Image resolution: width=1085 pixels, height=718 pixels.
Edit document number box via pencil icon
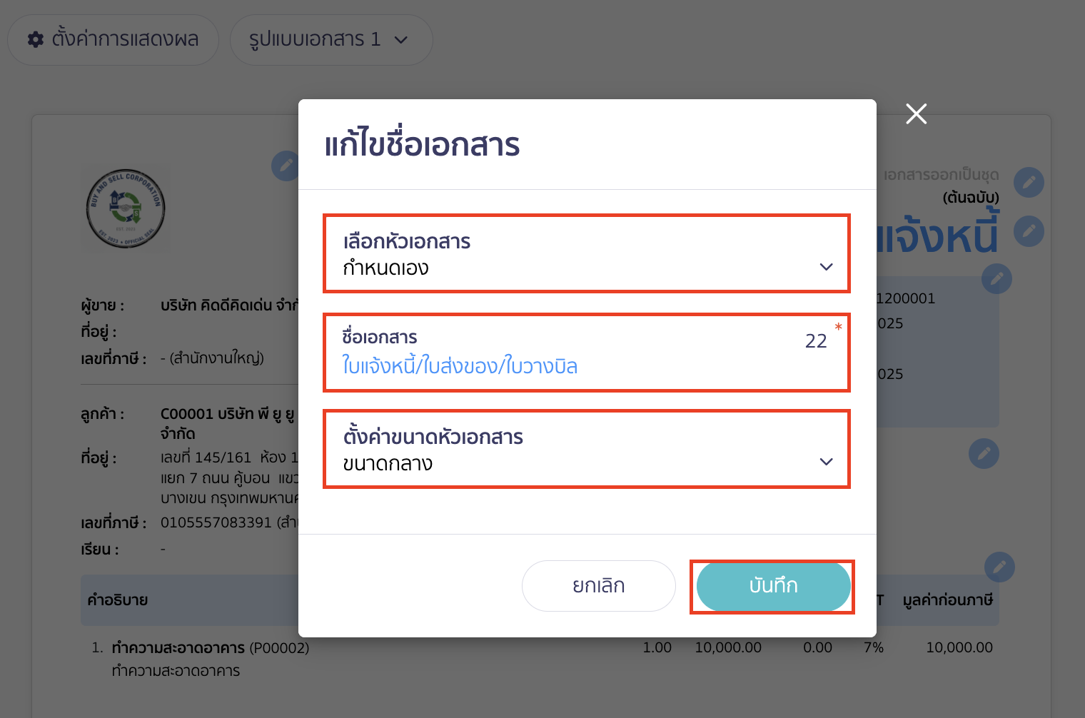(996, 279)
